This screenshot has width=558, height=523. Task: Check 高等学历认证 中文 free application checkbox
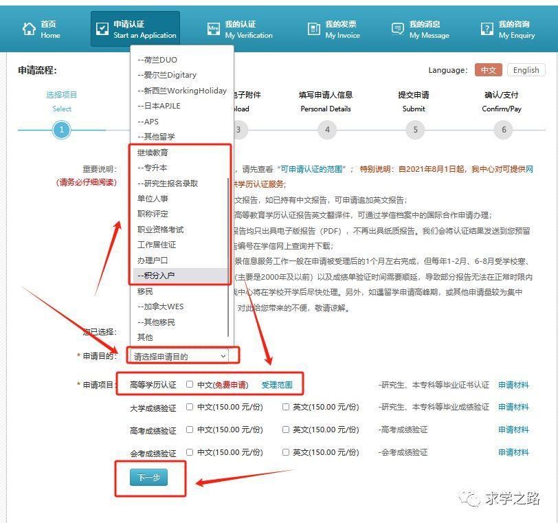pos(190,385)
